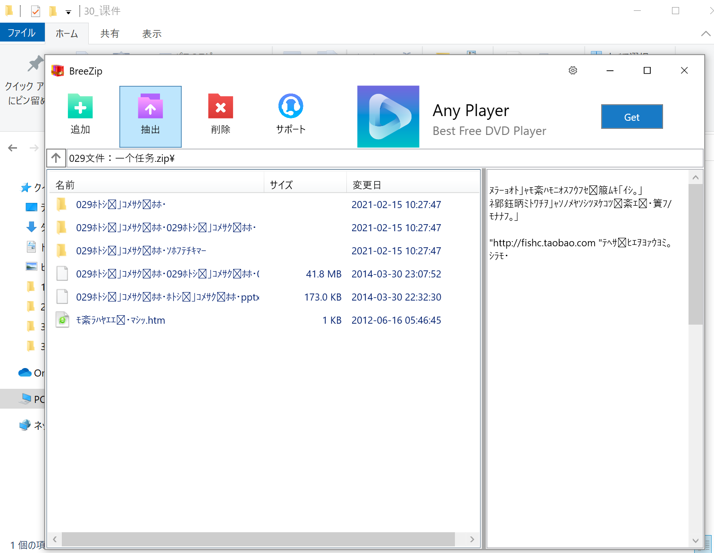Click properties checkmark icon in Explorer title bar

tap(35, 11)
